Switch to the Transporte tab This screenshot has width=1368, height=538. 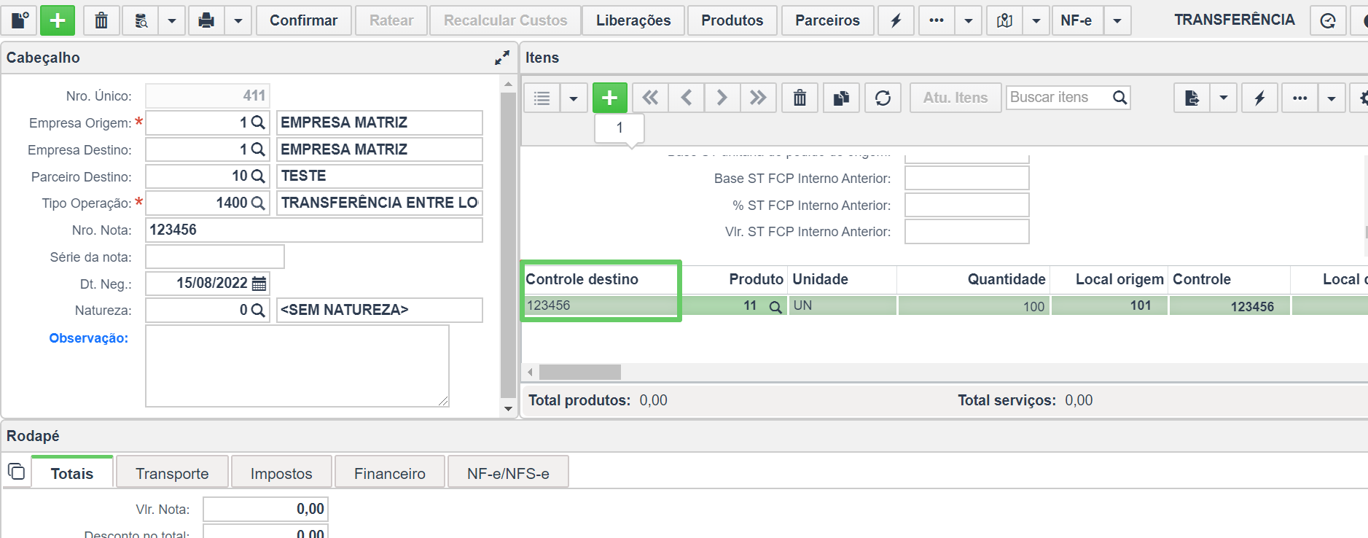172,473
